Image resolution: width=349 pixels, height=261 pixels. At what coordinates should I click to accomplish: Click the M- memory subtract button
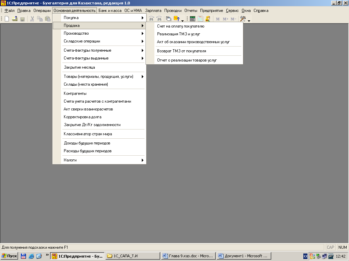point(233,19)
